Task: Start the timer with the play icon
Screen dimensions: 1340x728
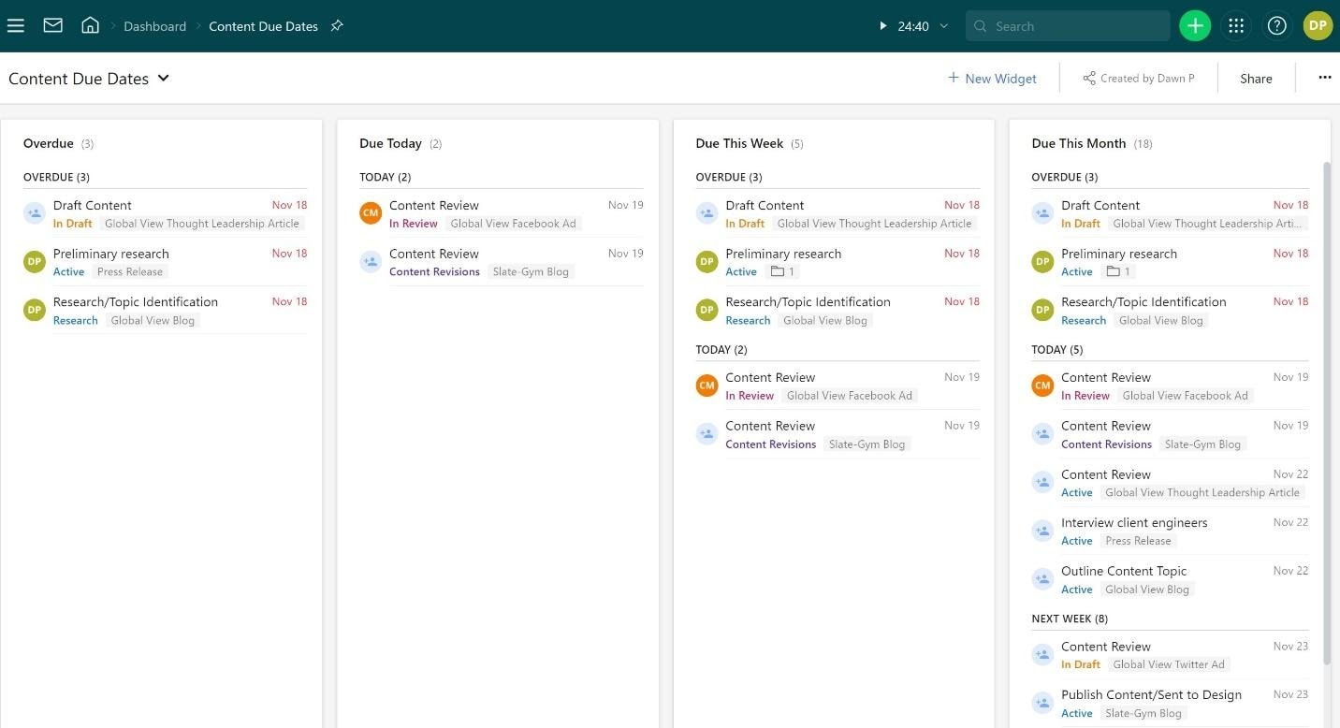Action: point(882,26)
